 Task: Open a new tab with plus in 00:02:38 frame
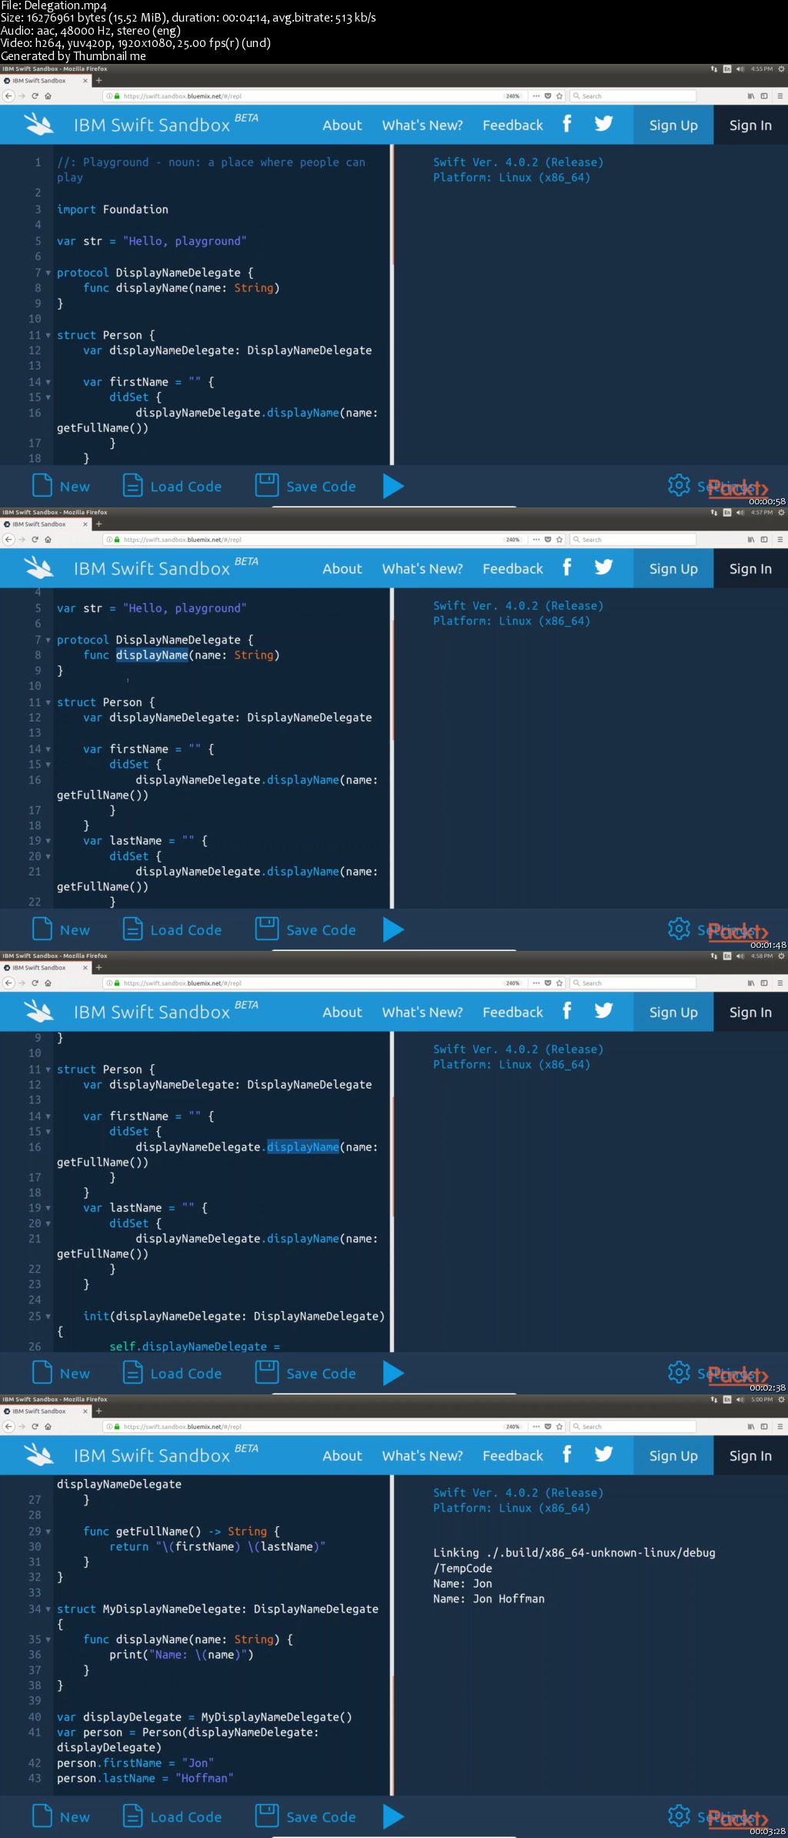pyautogui.click(x=98, y=968)
